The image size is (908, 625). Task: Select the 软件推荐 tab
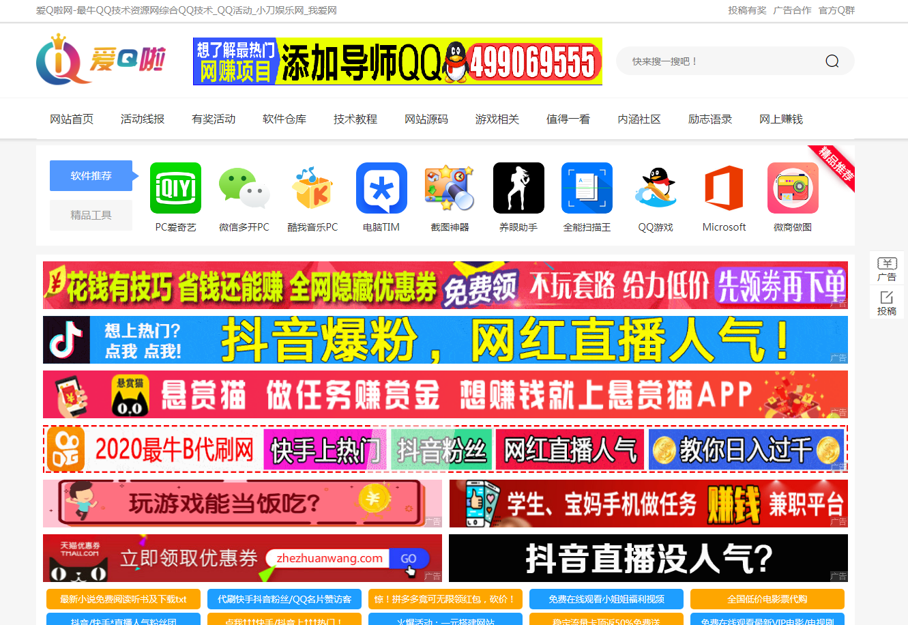pyautogui.click(x=91, y=176)
